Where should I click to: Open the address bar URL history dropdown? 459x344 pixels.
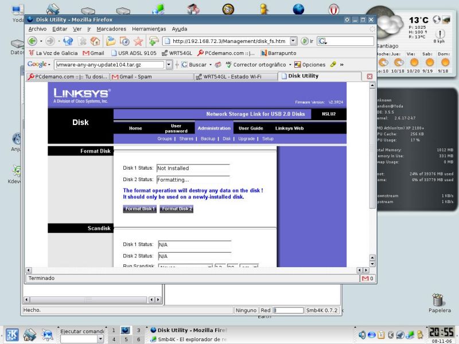293,41
